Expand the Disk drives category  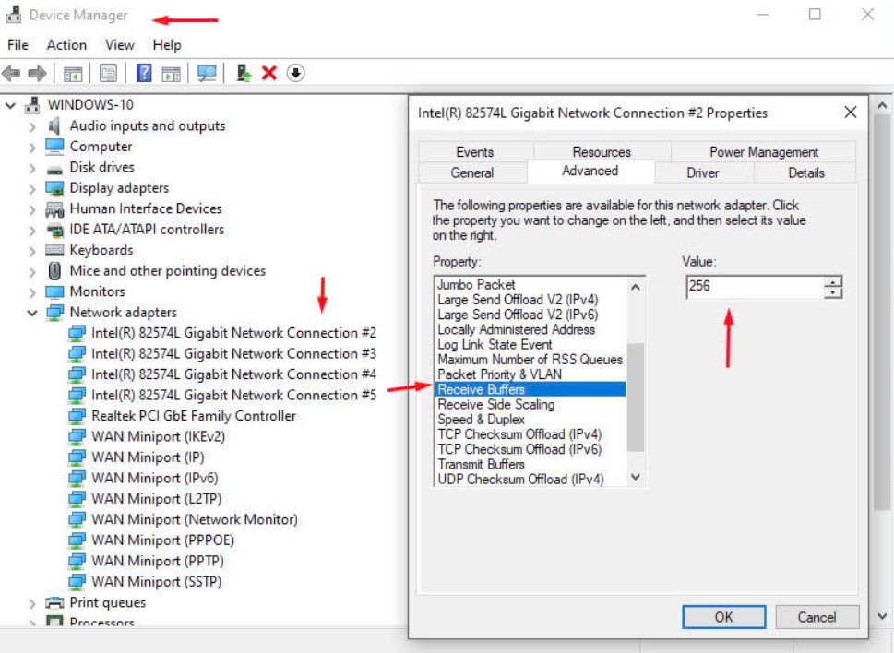[32, 168]
